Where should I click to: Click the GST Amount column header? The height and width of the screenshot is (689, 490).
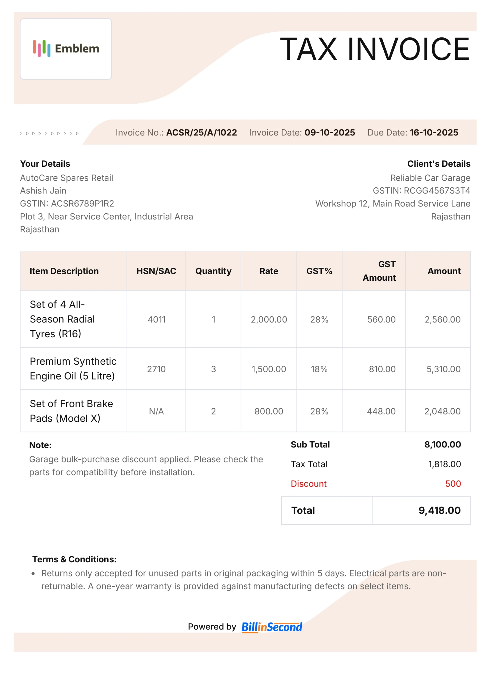(x=379, y=271)
